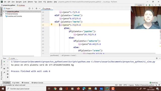Image resolution: width=161 pixels, height=91 pixels.
Task: Click the pesoPlaneta() breadcrumb
Action: click(x=55, y=55)
